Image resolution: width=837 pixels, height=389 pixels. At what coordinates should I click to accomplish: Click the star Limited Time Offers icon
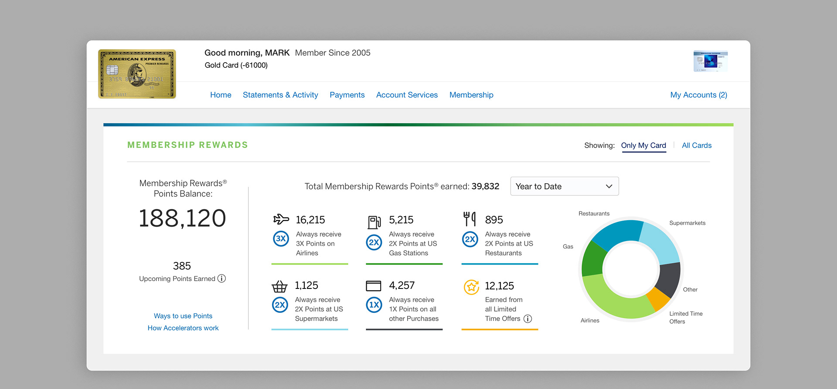coord(471,287)
